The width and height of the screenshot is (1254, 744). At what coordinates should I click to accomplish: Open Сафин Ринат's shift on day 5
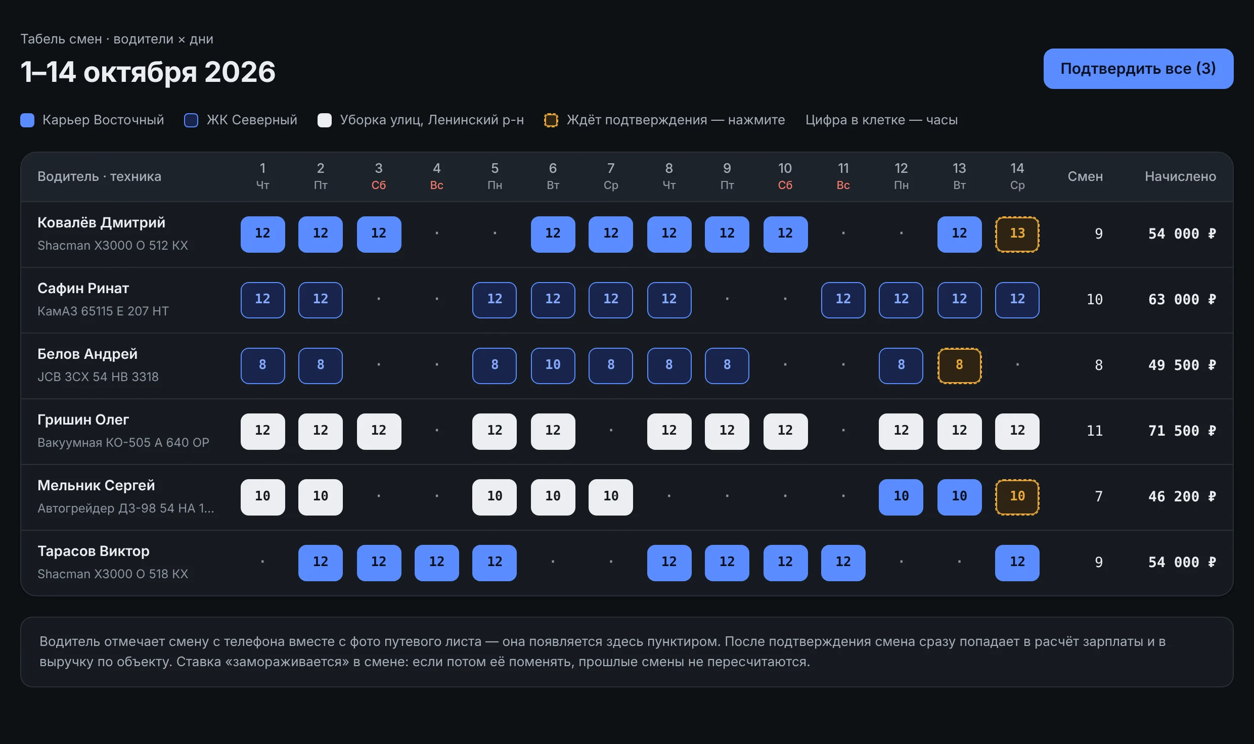pyautogui.click(x=494, y=300)
